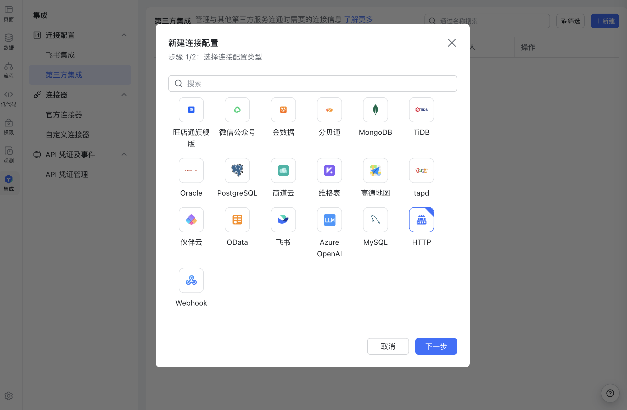
Task: Open the 流程 section in sidebar
Action: [x=9, y=70]
